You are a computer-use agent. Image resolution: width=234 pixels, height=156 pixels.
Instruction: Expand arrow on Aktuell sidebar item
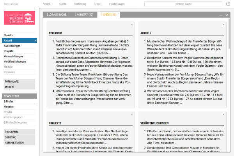tap(35, 41)
